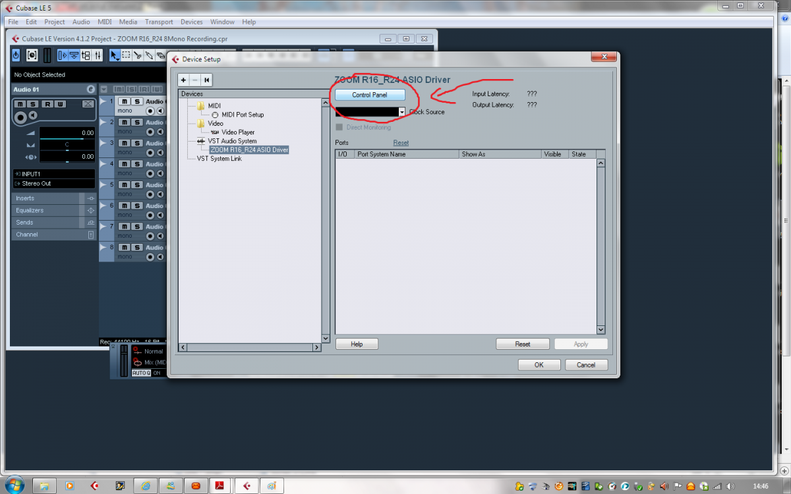
Task: Open the Clock Source dropdown
Action: coord(402,112)
